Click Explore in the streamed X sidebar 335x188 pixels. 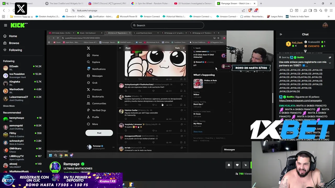tap(93, 62)
